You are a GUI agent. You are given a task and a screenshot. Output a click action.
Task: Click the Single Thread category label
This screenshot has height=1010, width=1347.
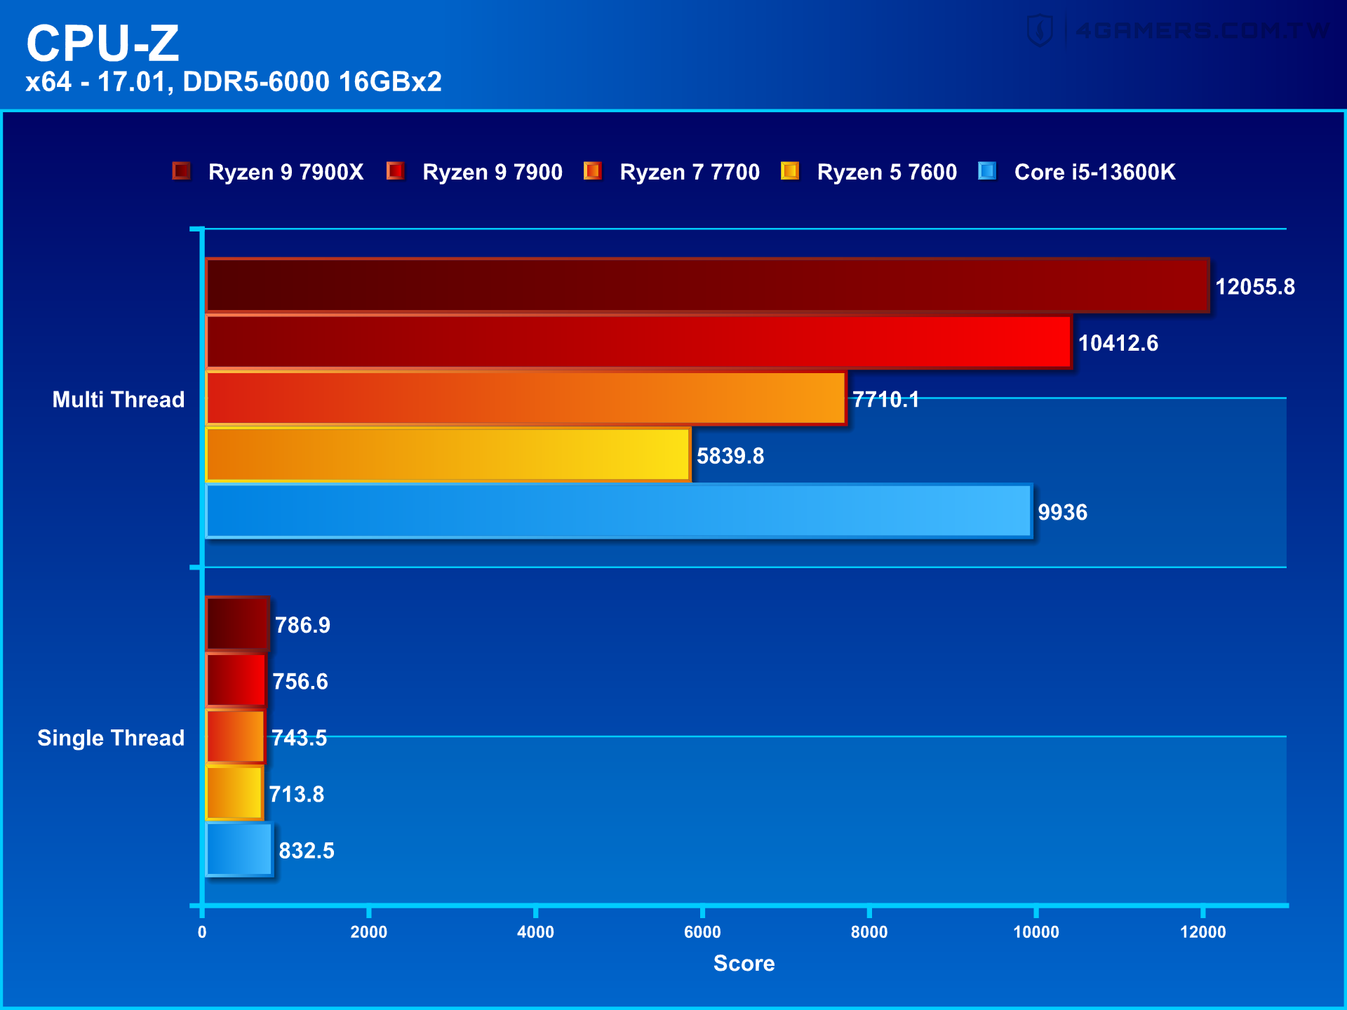click(x=111, y=739)
